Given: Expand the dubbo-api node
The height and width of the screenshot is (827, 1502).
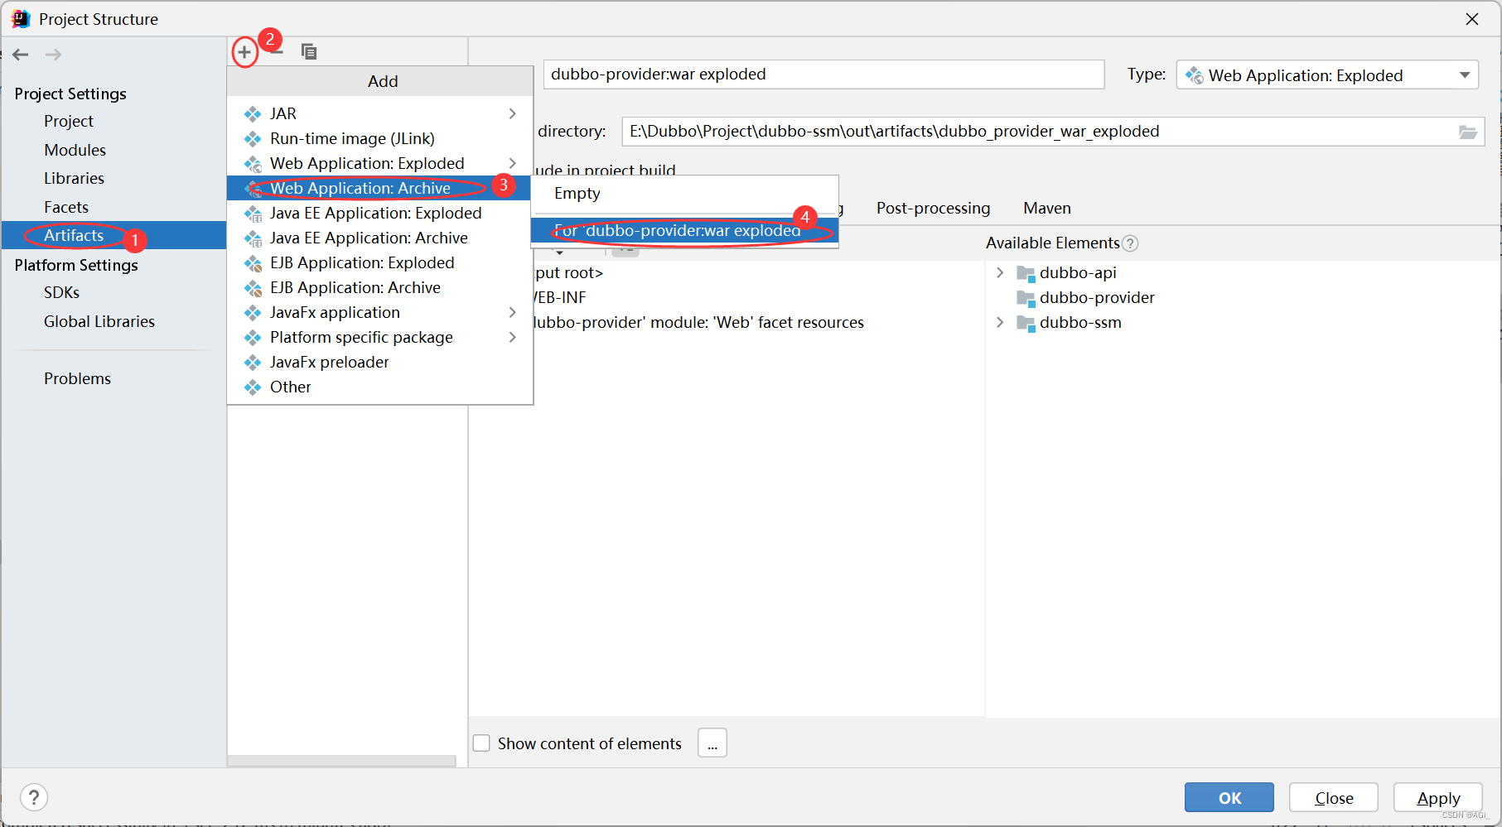Looking at the screenshot, I should pyautogui.click(x=1000, y=272).
